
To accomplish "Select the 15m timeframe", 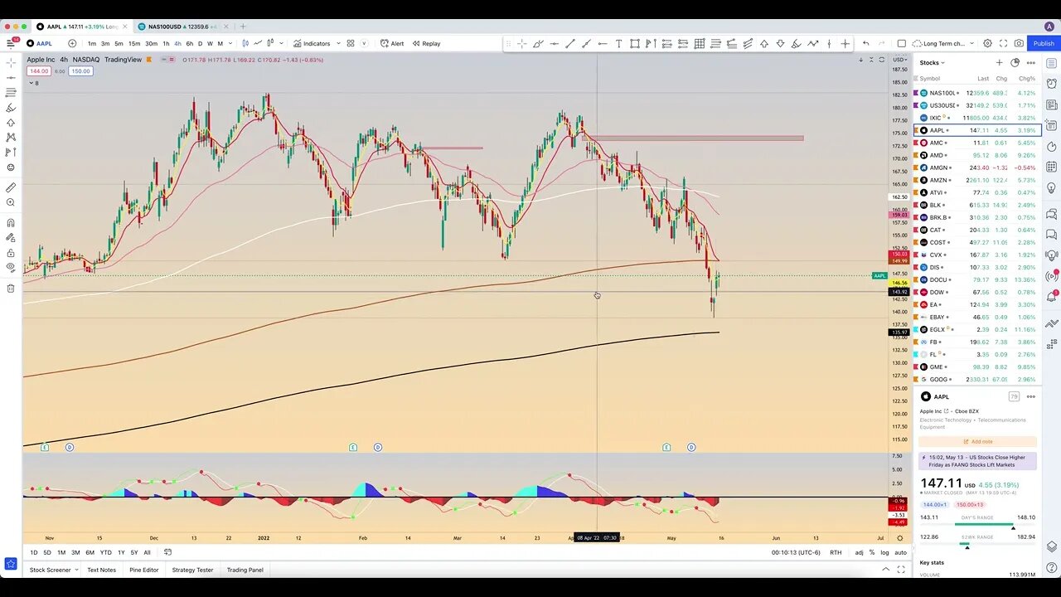I will click(x=133, y=43).
